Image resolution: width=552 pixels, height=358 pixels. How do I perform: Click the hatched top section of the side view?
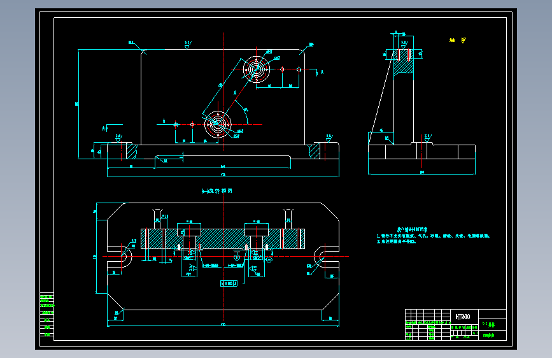click(404, 62)
